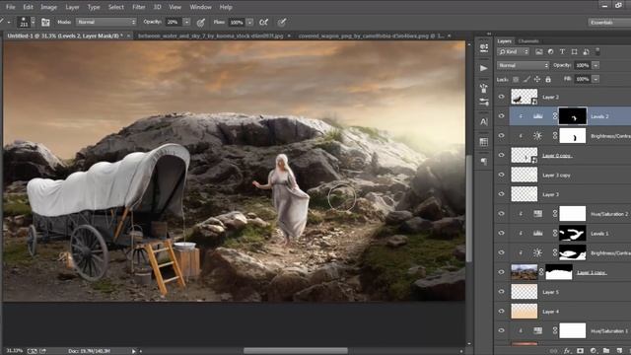Open the Layer menu
This screenshot has width=631, height=355.
point(72,7)
